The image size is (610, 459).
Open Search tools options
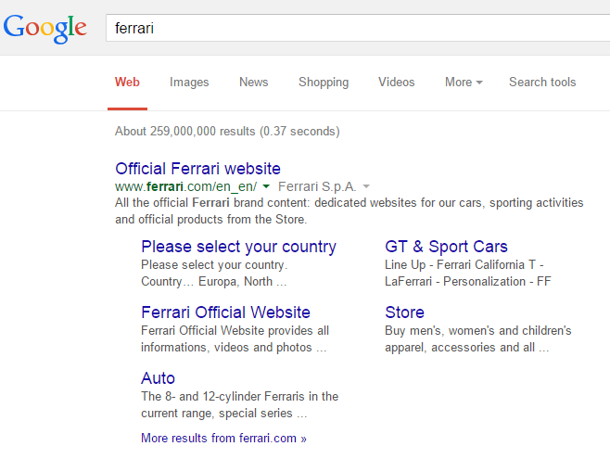542,83
